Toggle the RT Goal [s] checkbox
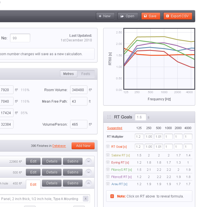The height and width of the screenshot is (207, 207). click(108, 147)
